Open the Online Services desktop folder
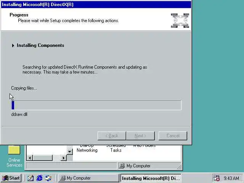Viewport: 244px width, 183px height. (x=14, y=156)
